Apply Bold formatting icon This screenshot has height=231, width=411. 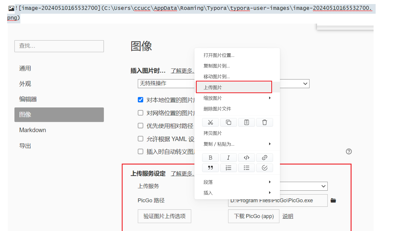(210, 158)
